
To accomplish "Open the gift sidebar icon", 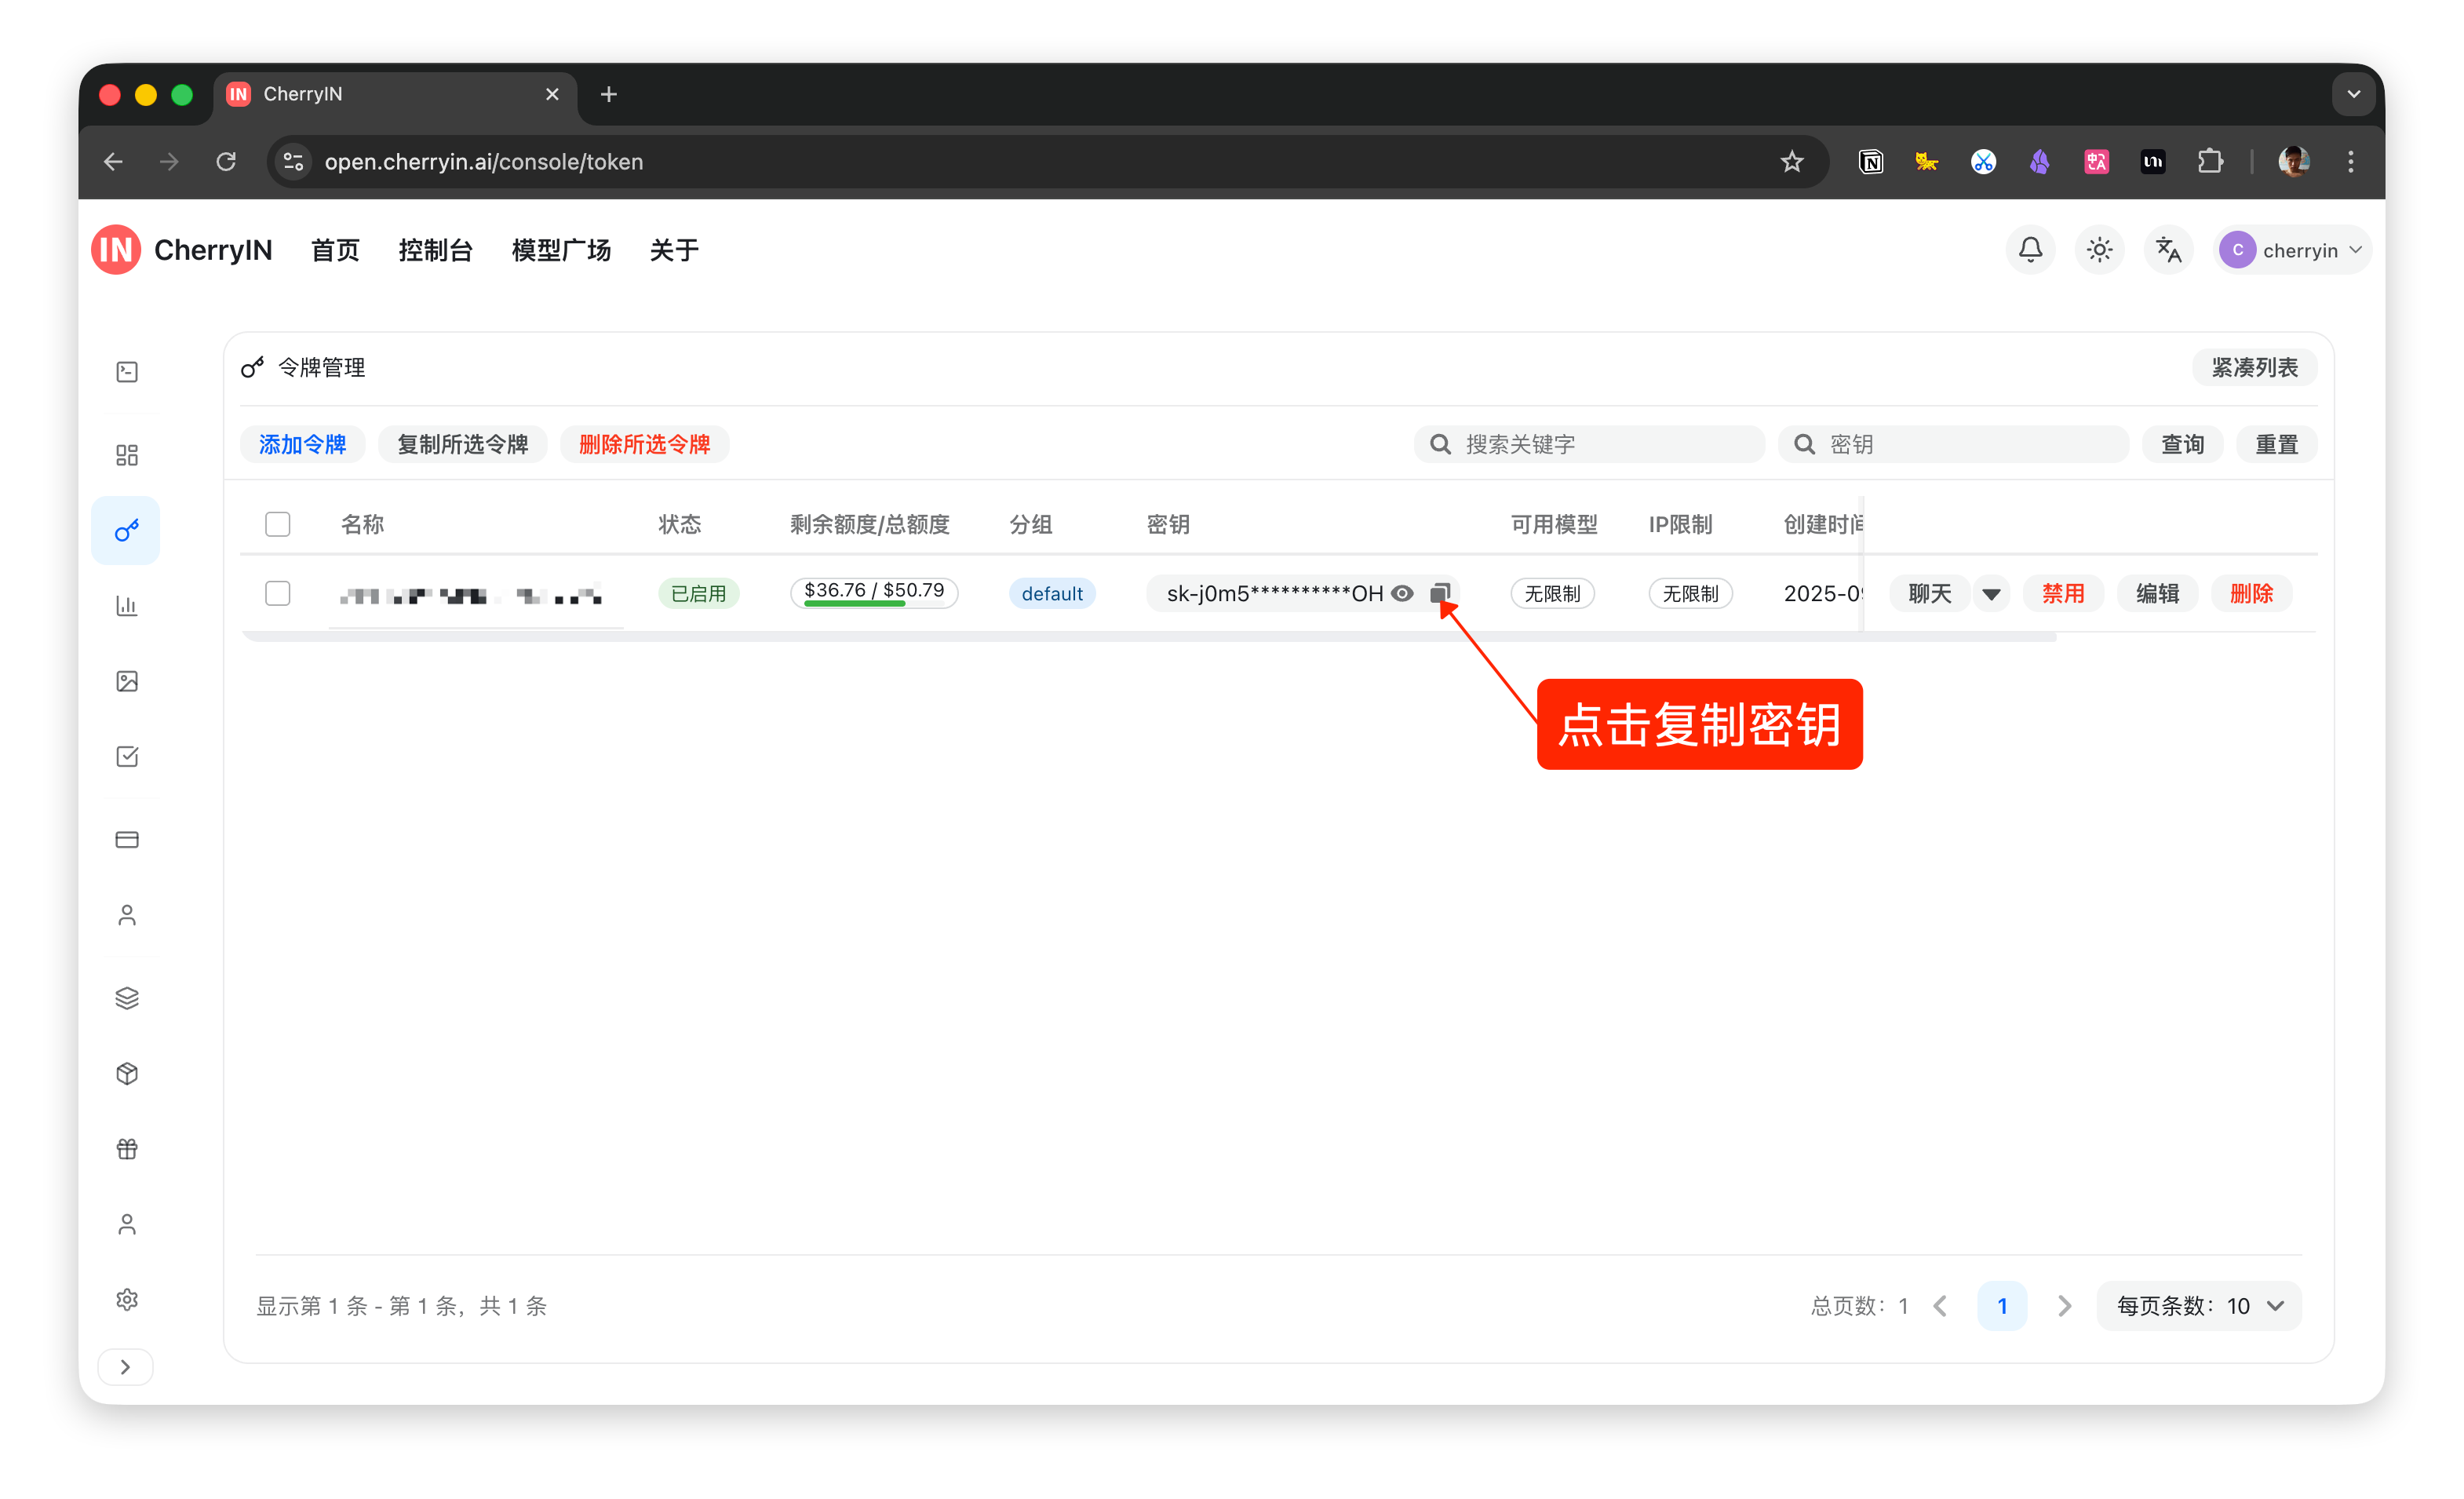I will tap(127, 1149).
